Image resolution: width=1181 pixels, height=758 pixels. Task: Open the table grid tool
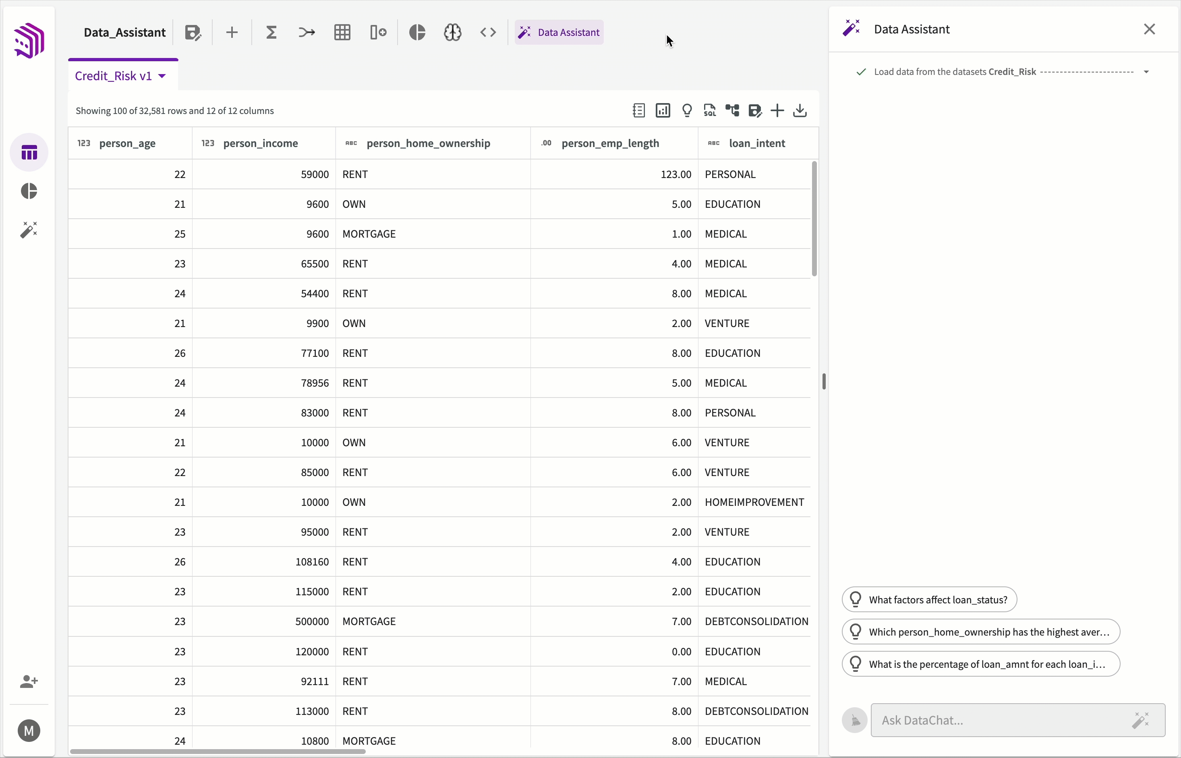pos(342,33)
